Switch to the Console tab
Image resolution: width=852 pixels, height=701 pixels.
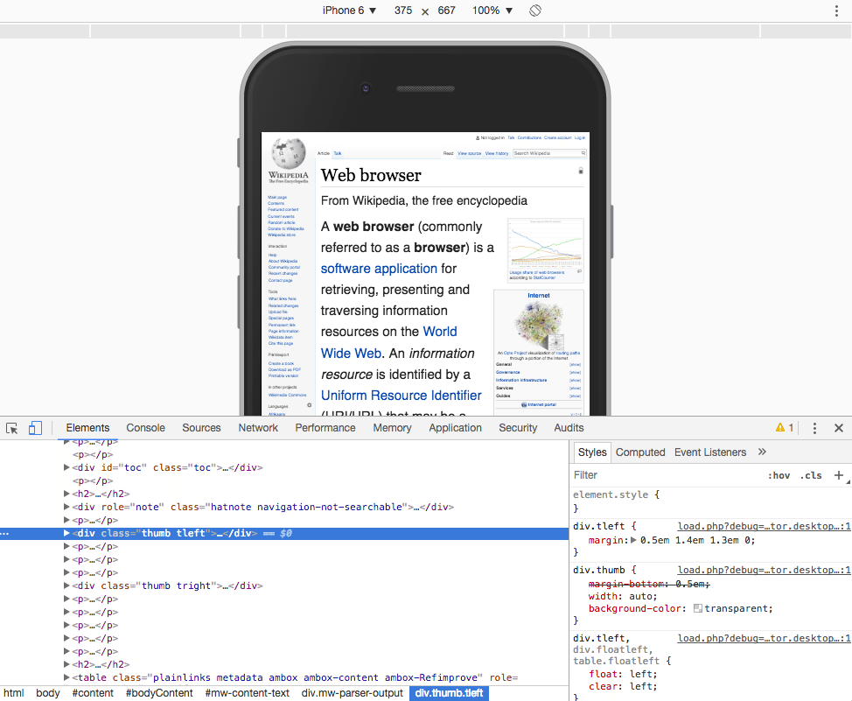point(145,428)
